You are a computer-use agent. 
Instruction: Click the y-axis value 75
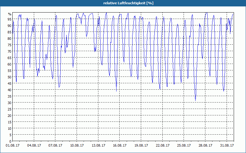point(10,45)
